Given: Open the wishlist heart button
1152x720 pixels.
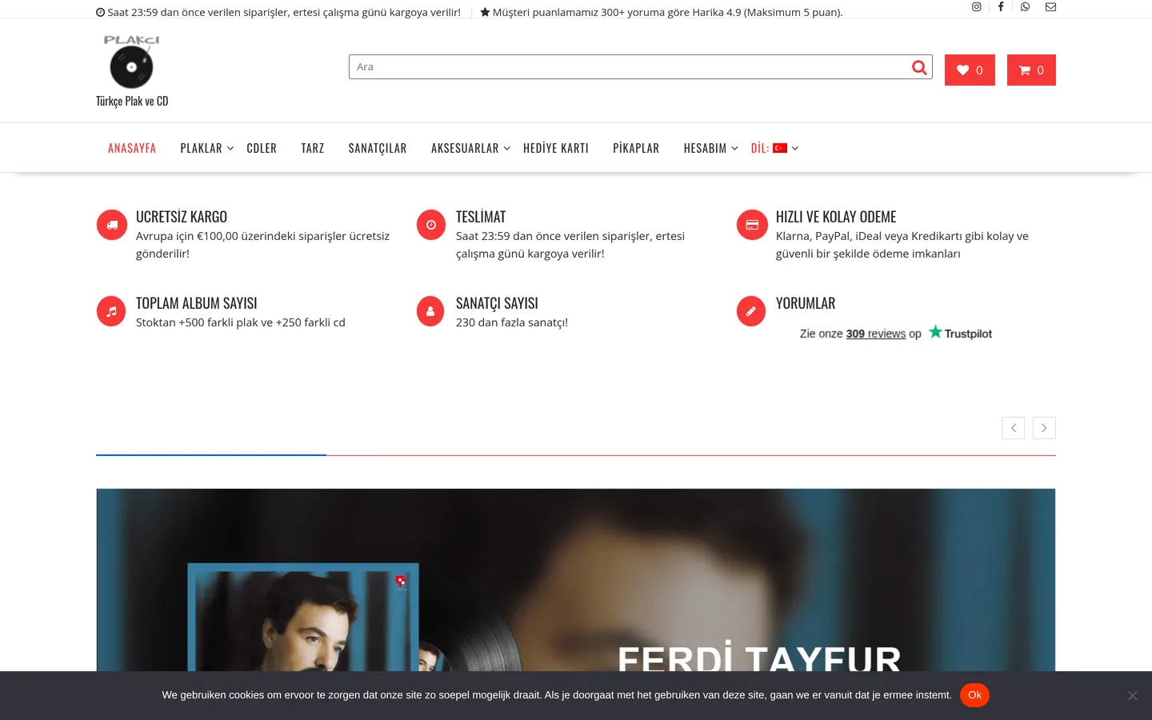Looking at the screenshot, I should tap(970, 70).
